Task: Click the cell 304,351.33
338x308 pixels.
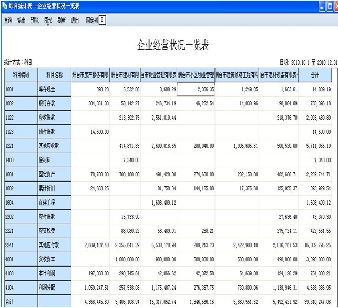Action: pos(90,103)
